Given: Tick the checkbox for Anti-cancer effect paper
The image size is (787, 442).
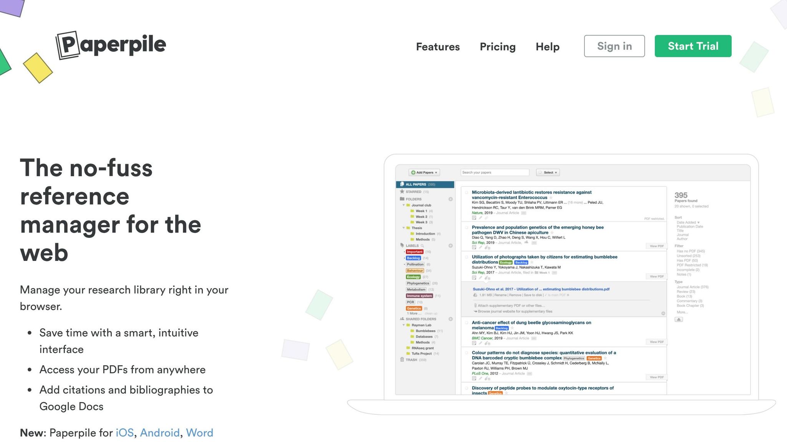Looking at the screenshot, I should [x=467, y=323].
